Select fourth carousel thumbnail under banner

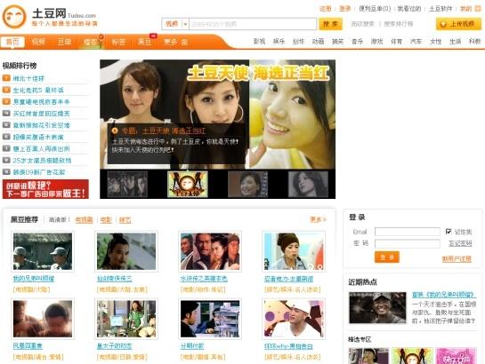308,184
